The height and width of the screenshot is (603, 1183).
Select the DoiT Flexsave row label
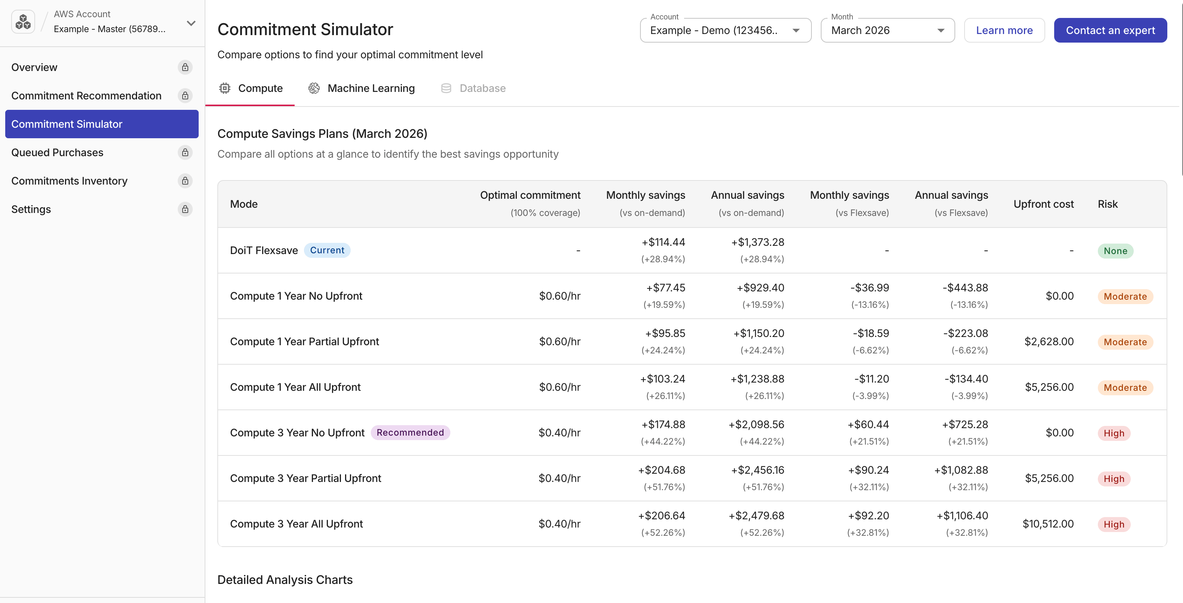[x=264, y=250]
